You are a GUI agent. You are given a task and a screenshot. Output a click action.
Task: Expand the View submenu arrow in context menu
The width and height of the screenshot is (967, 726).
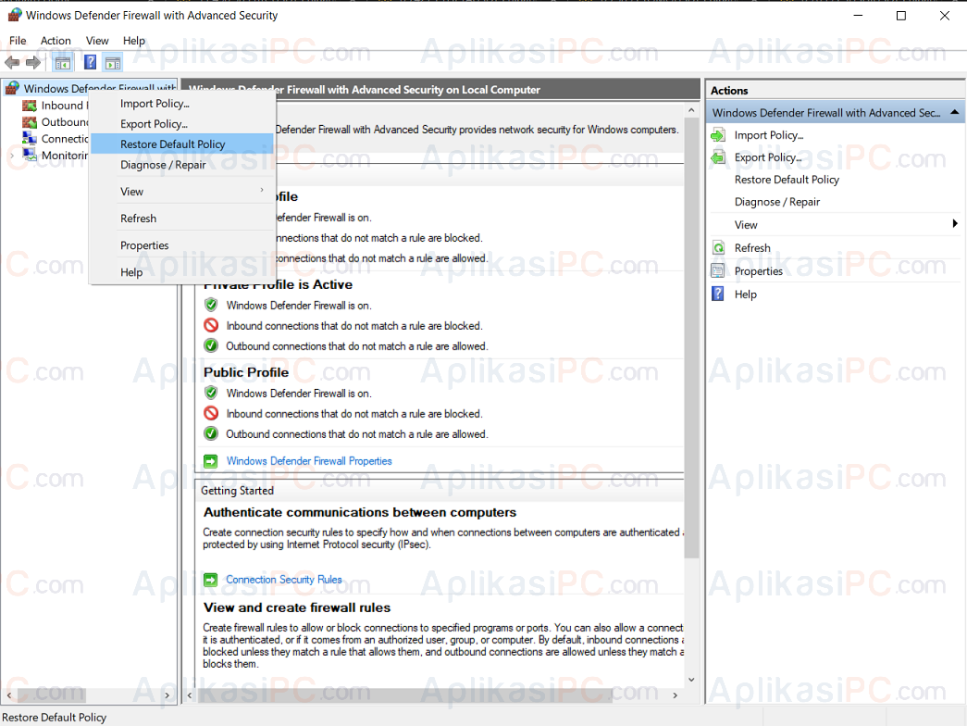point(262,191)
